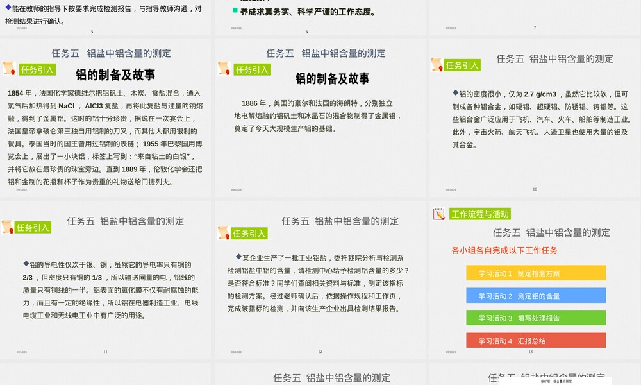Click title 任务五 铝盐中铝含量的测定 on slide 10

click(554, 59)
